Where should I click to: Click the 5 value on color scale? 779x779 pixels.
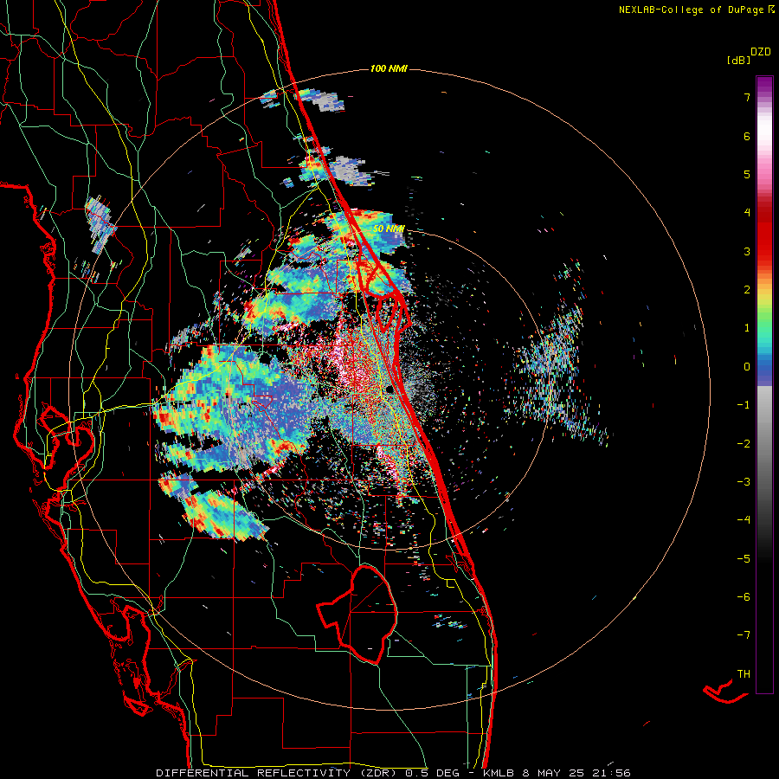pyautogui.click(x=747, y=174)
